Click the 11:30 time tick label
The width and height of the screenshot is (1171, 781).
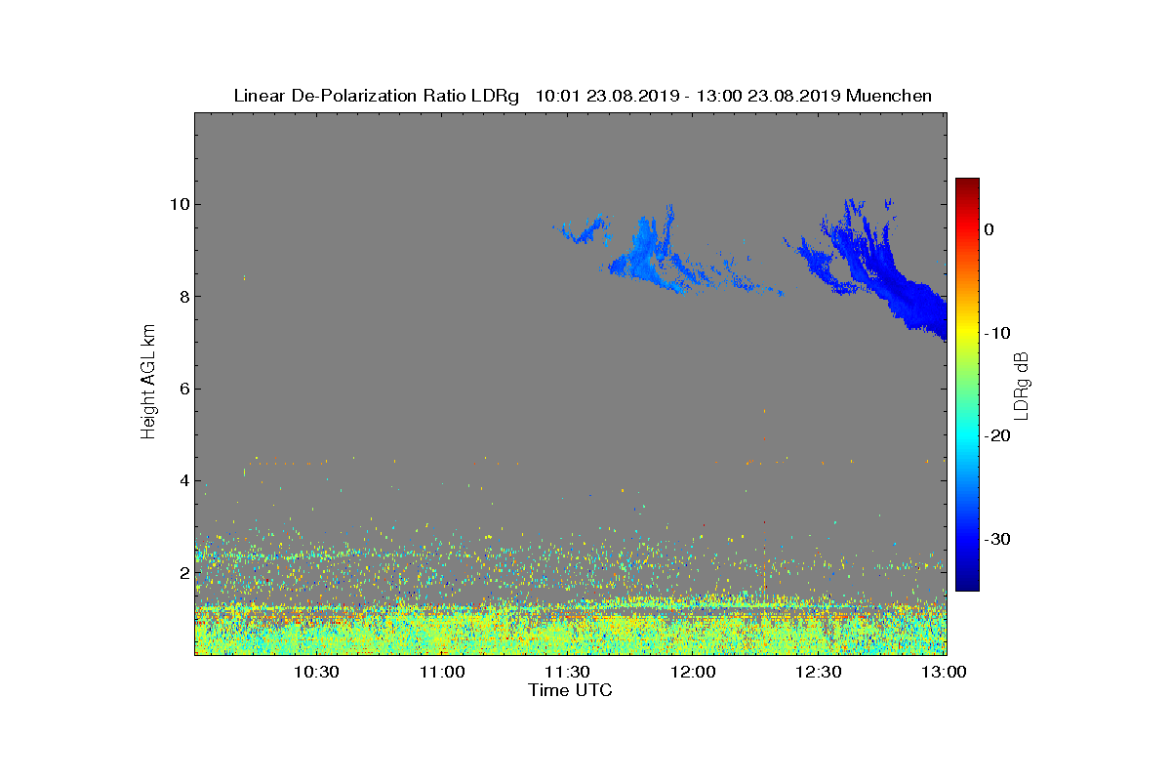coord(567,673)
